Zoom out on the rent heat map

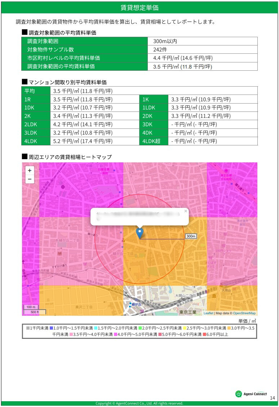(x=30, y=179)
